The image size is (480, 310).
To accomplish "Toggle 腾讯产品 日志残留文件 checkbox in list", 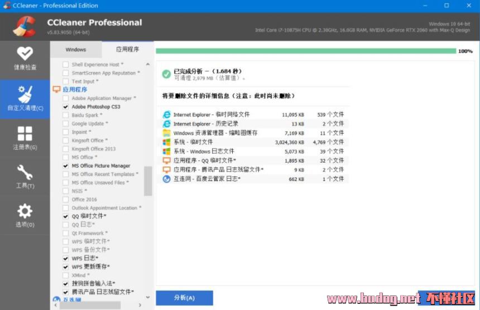I will 65,292.
